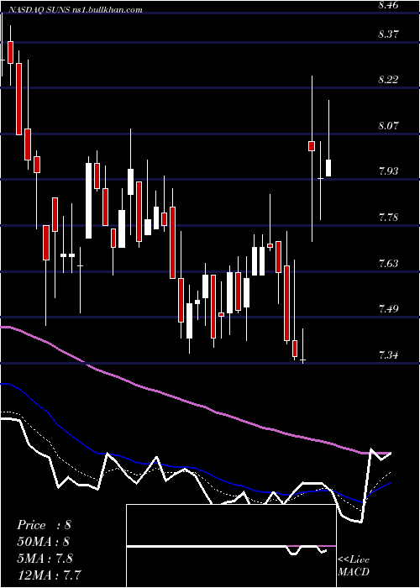Click the '<<Live MACD' label

tap(354, 566)
